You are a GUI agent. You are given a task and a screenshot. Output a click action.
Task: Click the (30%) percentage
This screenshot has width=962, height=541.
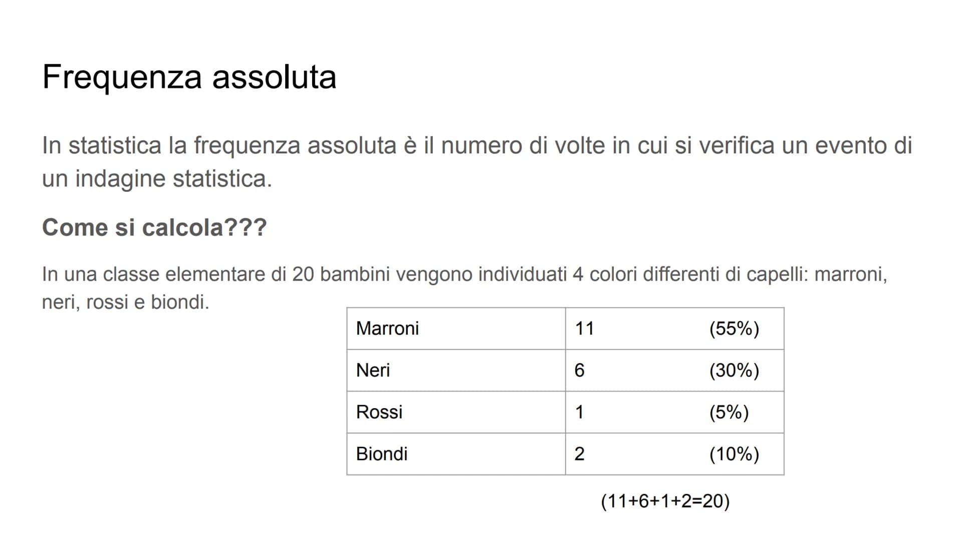pos(734,370)
